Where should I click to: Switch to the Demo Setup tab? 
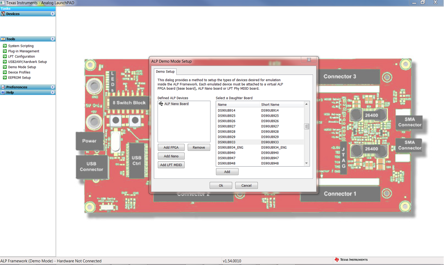pyautogui.click(x=165, y=71)
